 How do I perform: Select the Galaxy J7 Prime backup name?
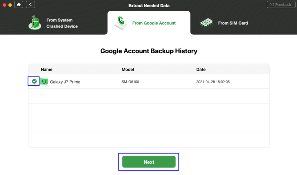click(x=65, y=82)
